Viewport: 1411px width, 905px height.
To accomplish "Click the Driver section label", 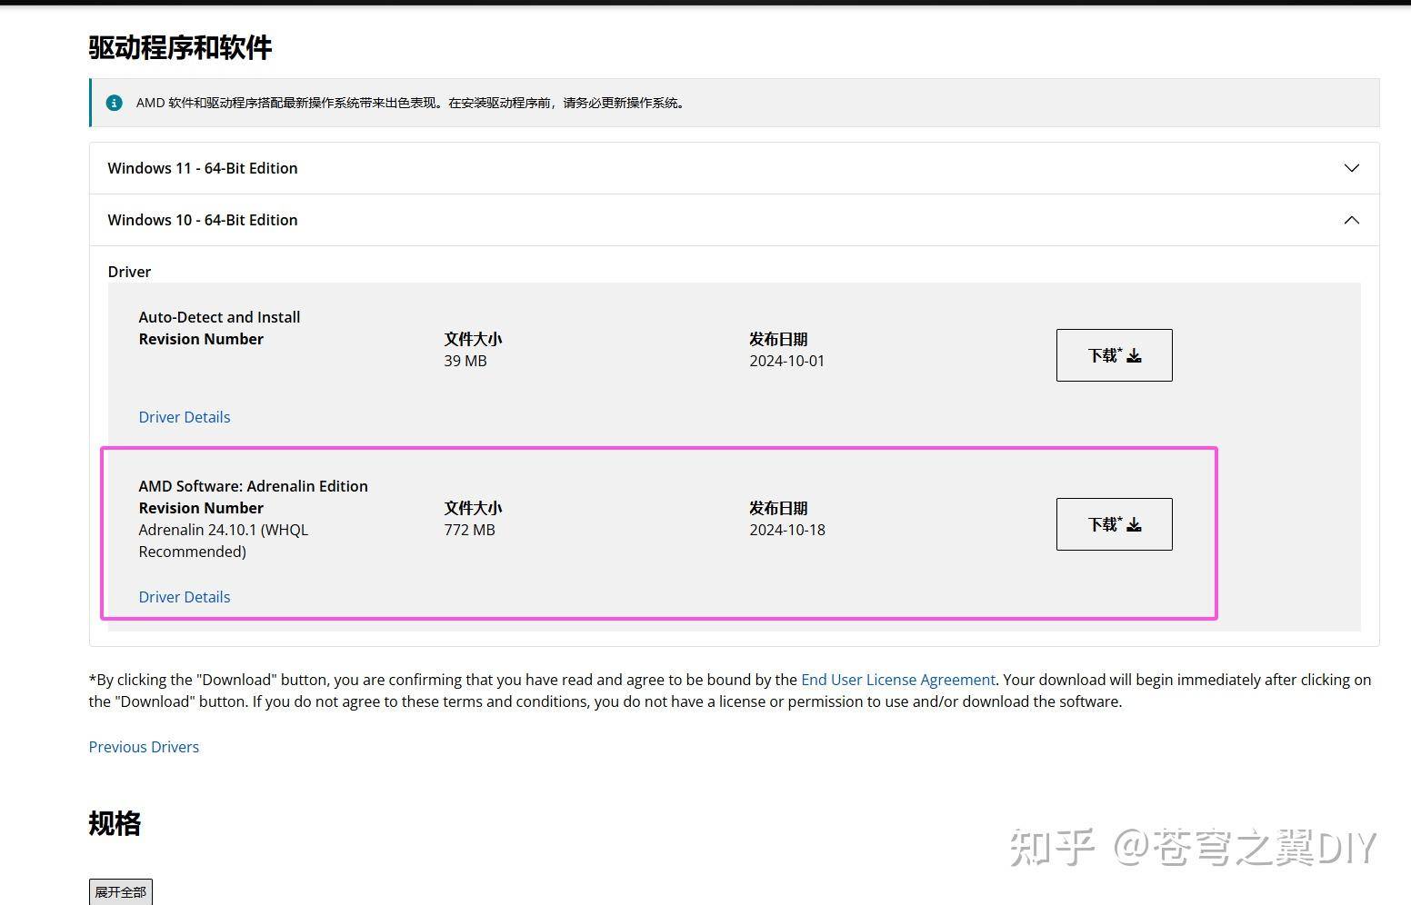I will click(129, 272).
